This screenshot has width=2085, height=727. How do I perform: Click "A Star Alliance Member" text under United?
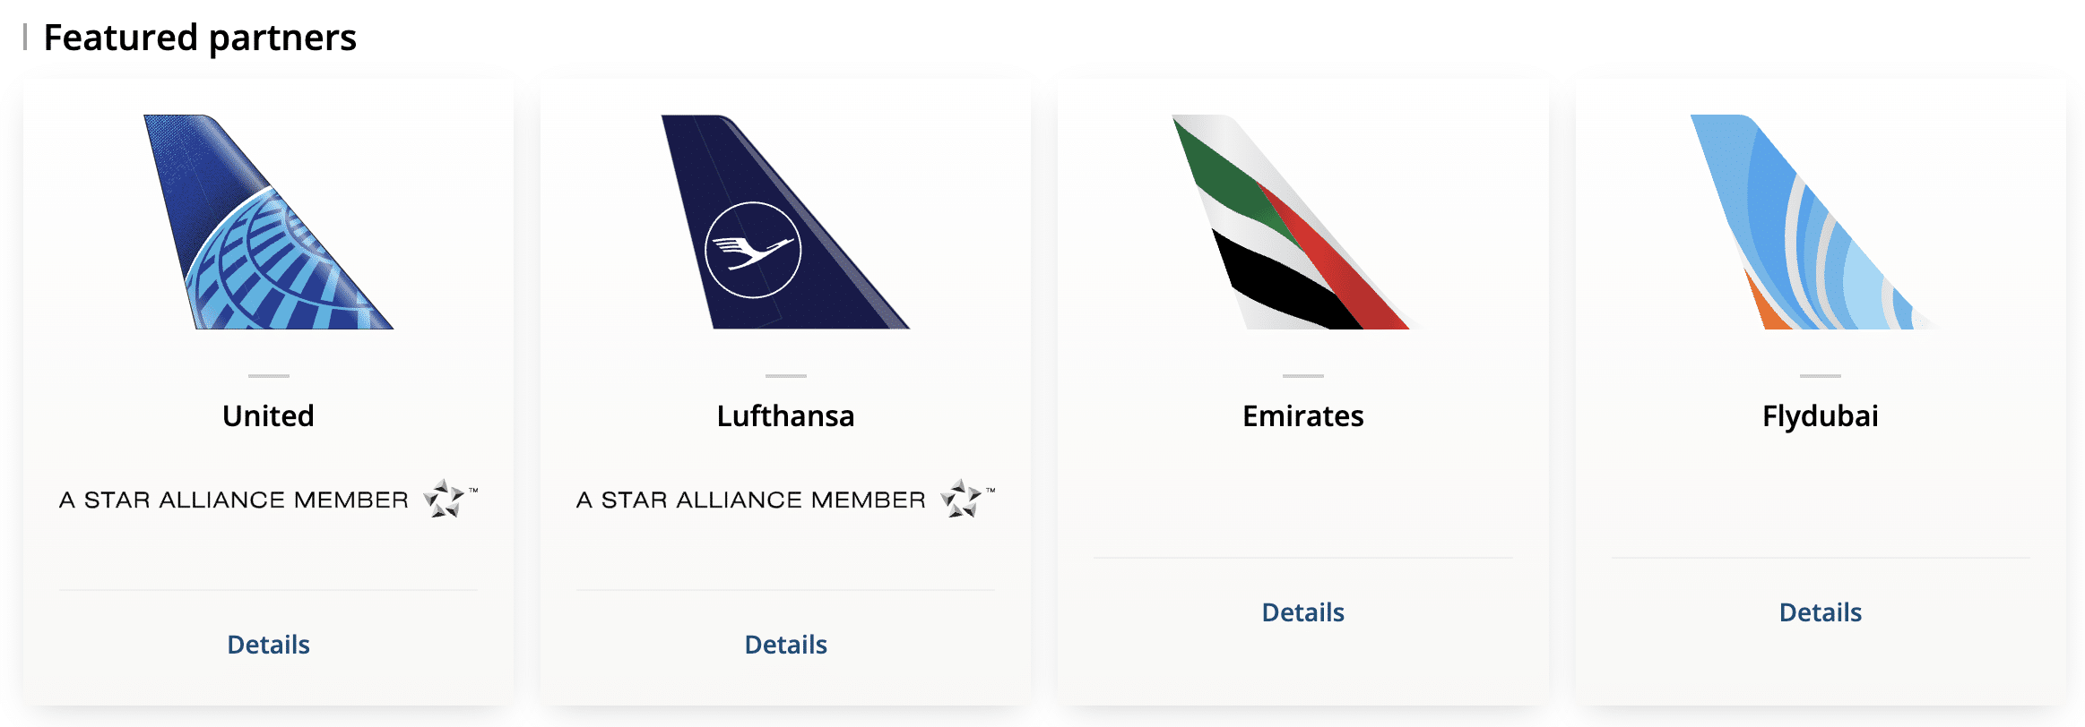pyautogui.click(x=233, y=500)
